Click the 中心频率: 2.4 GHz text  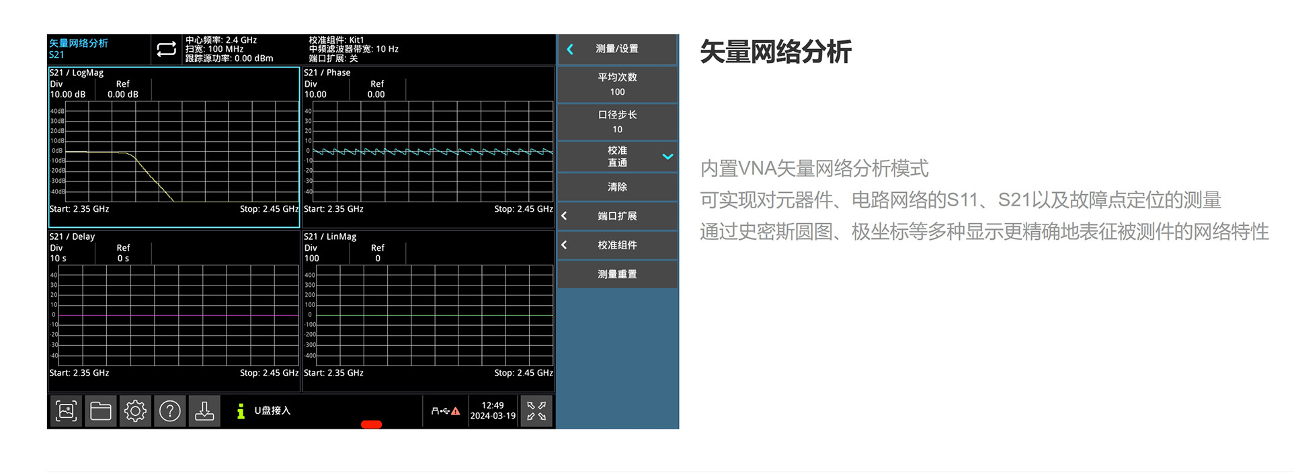coord(221,40)
